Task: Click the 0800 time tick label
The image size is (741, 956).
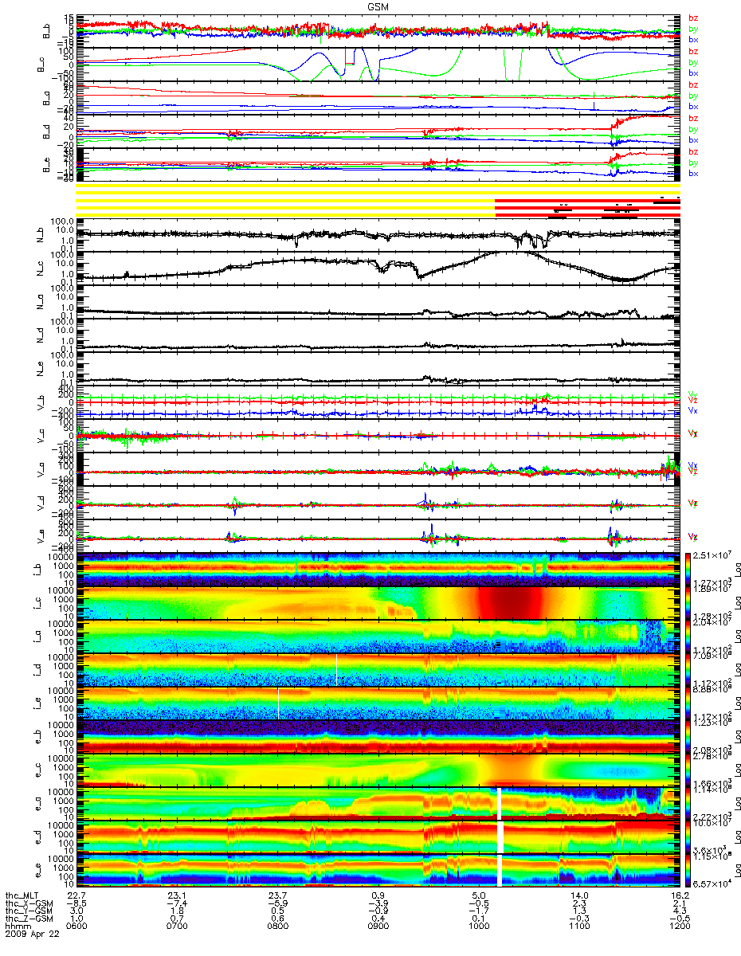Action: [x=277, y=928]
